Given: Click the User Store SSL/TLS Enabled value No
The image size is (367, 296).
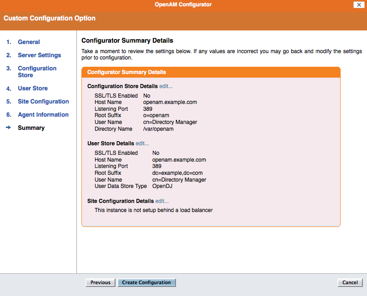Looking at the screenshot, I should (156, 153).
